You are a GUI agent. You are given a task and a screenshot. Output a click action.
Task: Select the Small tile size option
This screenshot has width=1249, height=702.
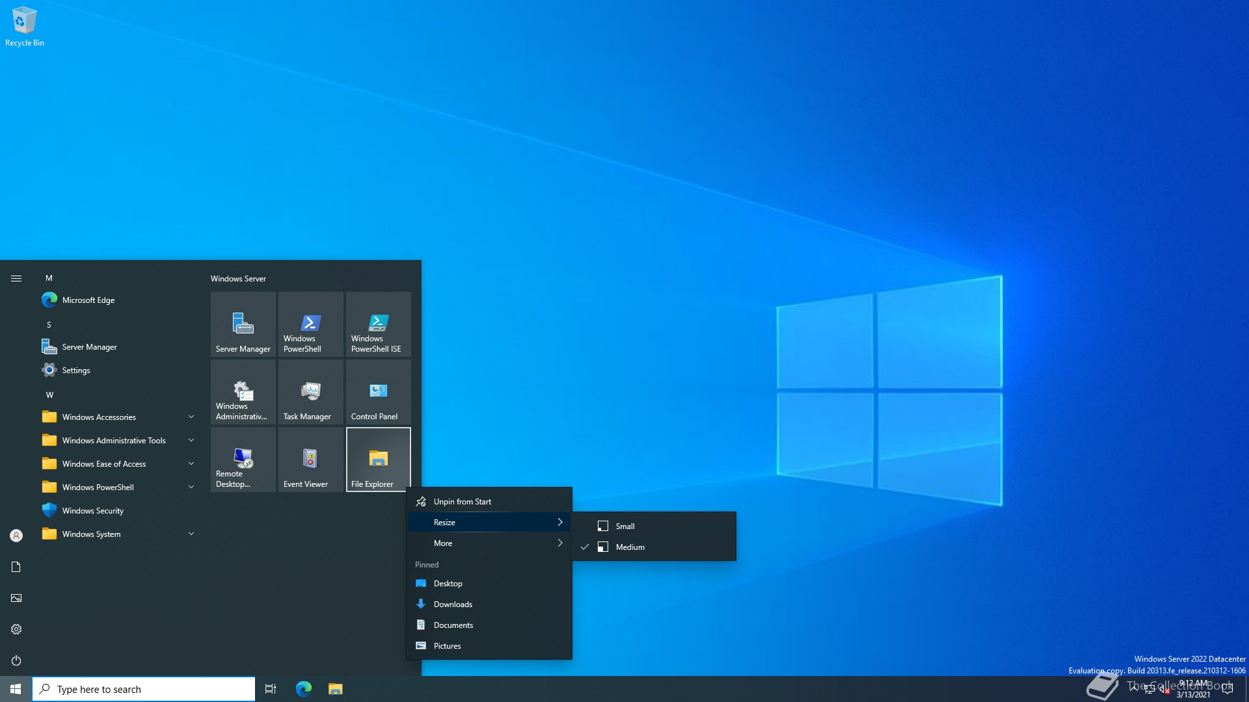[x=653, y=526]
